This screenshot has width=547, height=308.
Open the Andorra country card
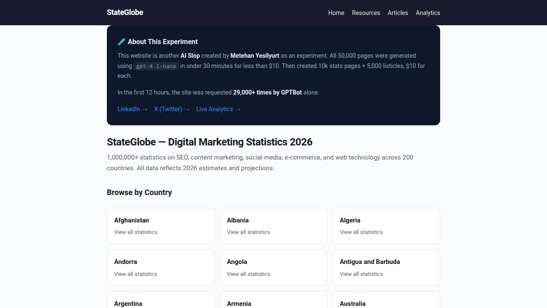(x=161, y=268)
